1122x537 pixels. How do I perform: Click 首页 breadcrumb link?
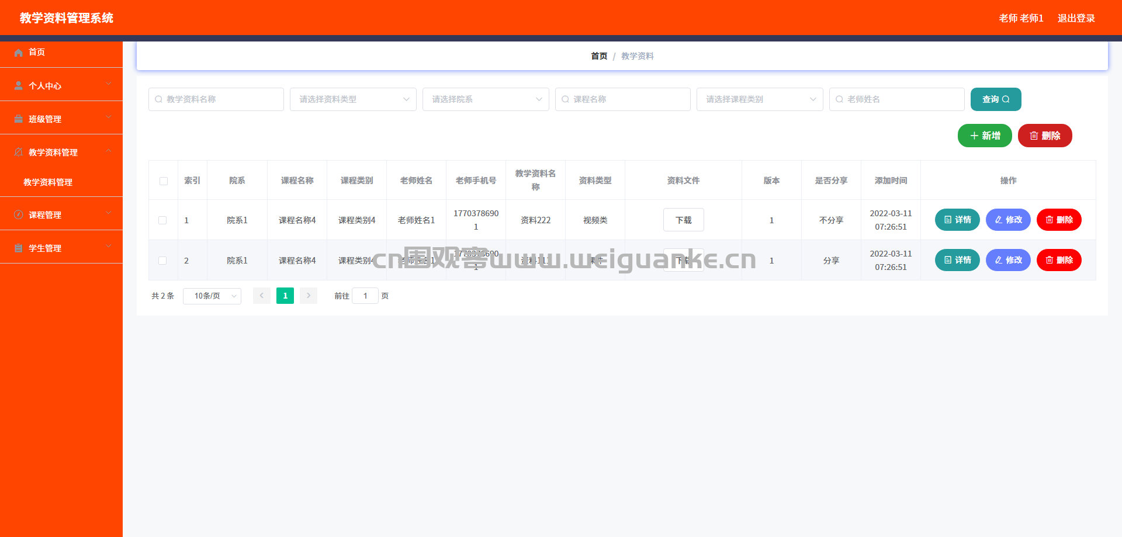click(599, 56)
